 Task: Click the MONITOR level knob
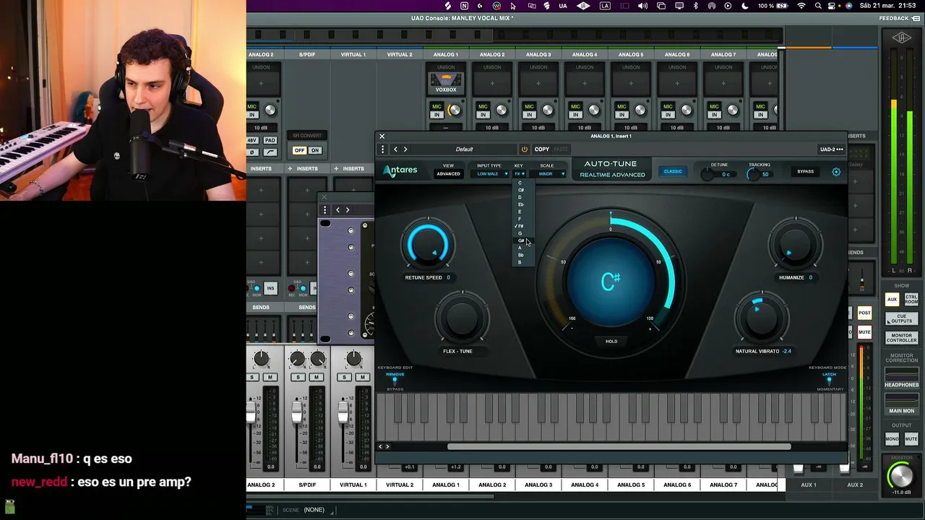900,475
